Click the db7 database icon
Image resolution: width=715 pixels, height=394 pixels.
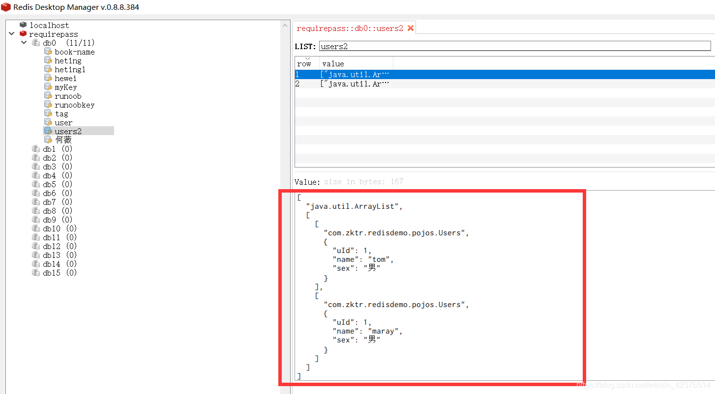(35, 202)
